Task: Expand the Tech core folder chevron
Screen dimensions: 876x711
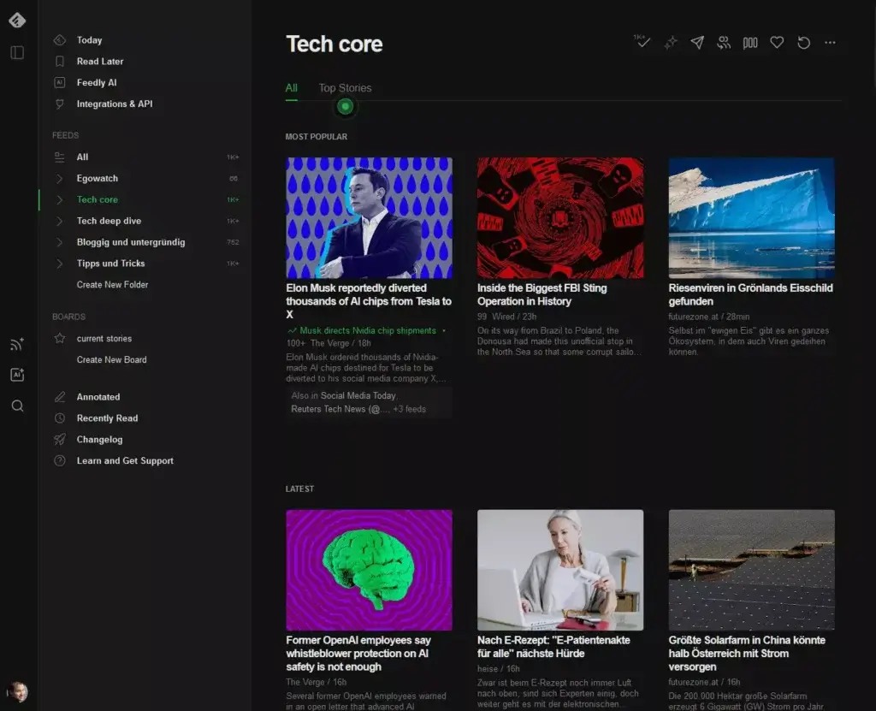Action: tap(60, 199)
